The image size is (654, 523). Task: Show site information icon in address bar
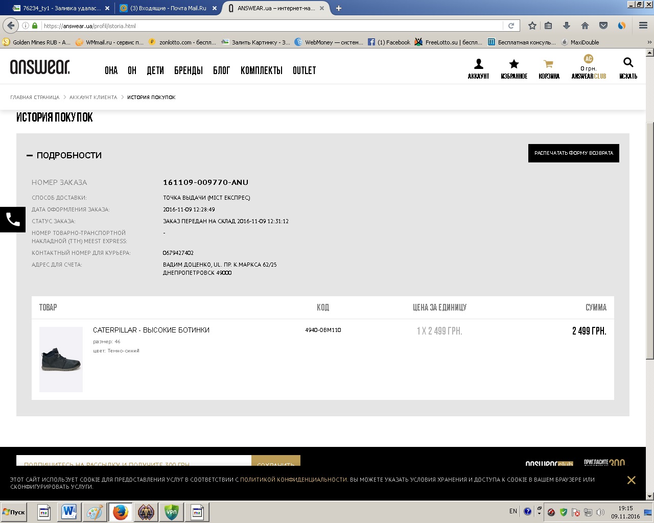click(25, 26)
